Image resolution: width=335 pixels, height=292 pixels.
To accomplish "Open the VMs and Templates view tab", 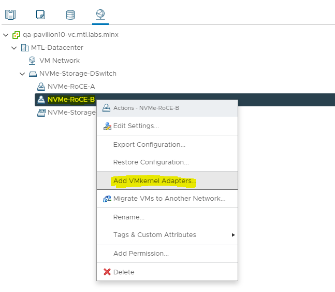I will coord(40,15).
